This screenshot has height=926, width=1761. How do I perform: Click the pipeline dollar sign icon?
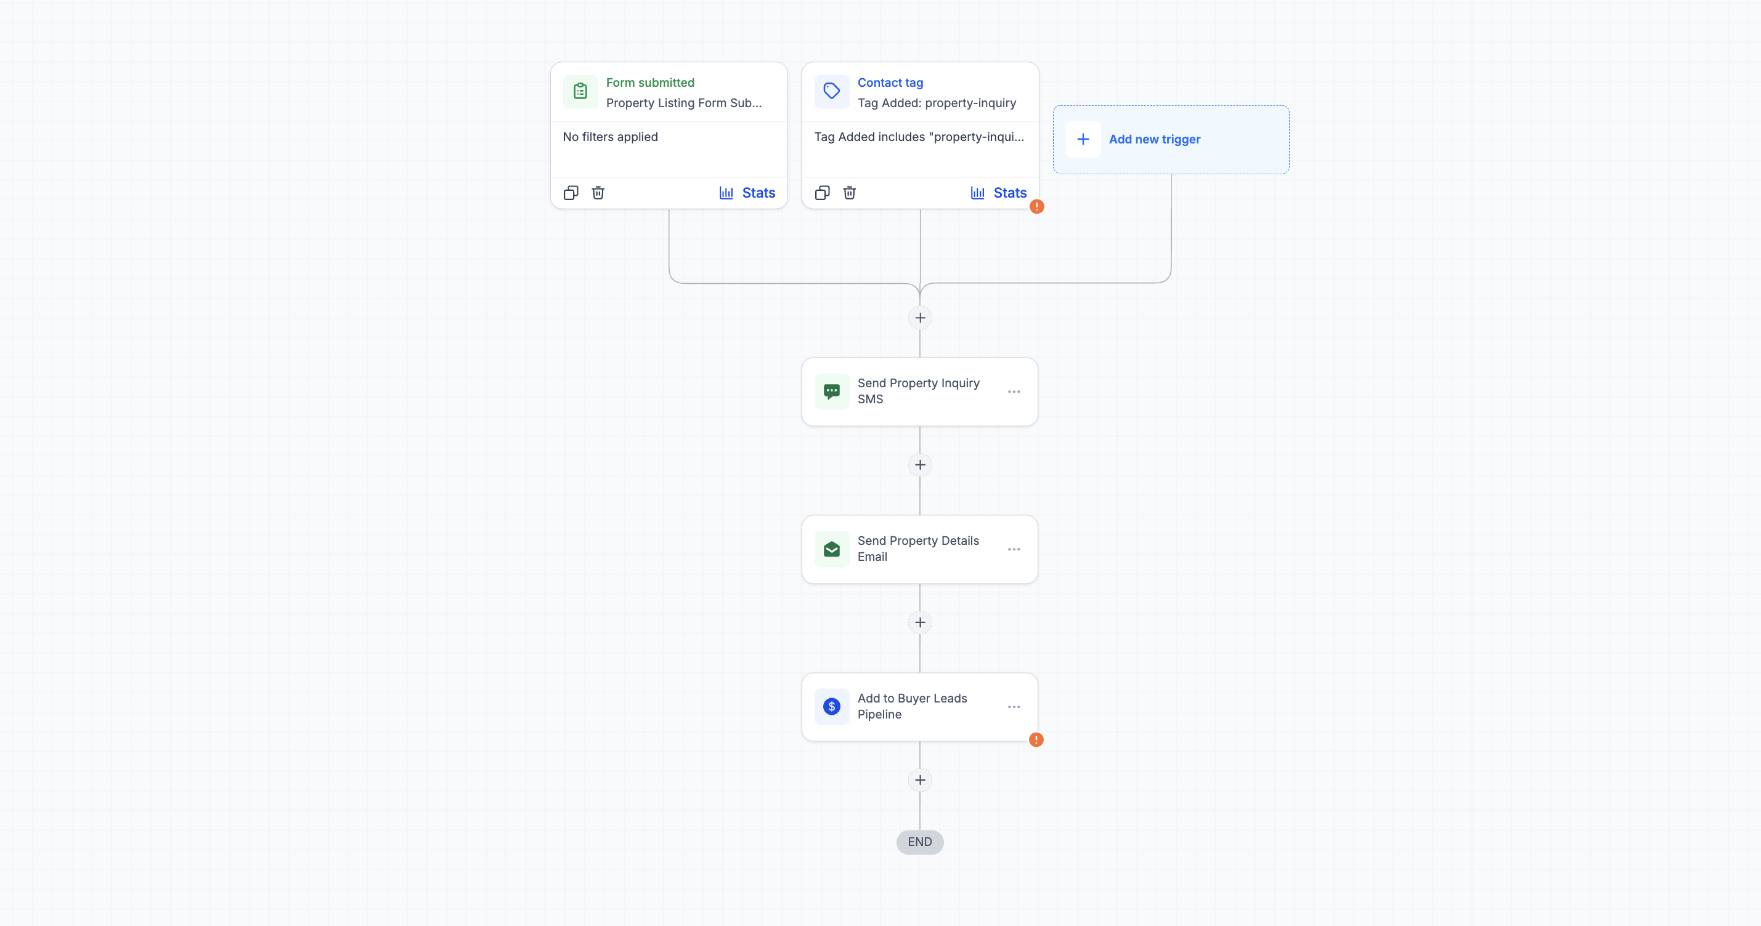point(832,707)
